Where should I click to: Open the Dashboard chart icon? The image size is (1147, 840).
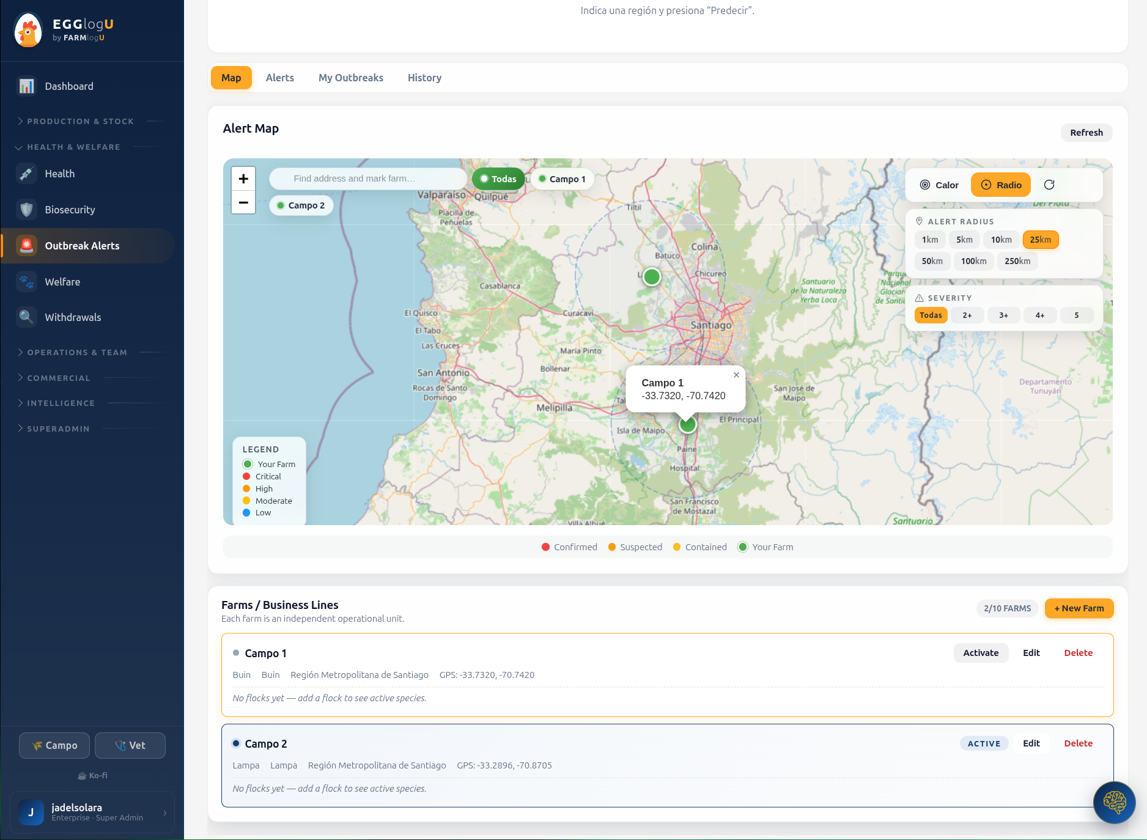[x=26, y=86]
